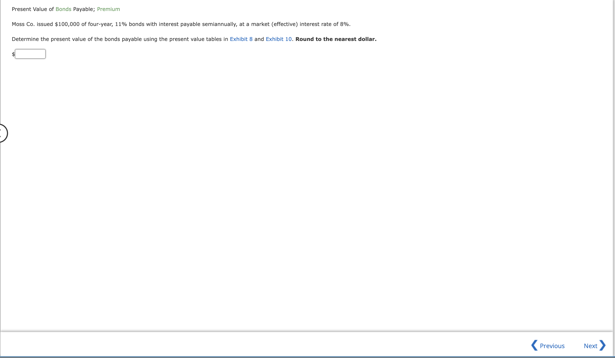This screenshot has width=615, height=358.
Task: Click the '11% bonds' text in problem
Action: click(129, 24)
